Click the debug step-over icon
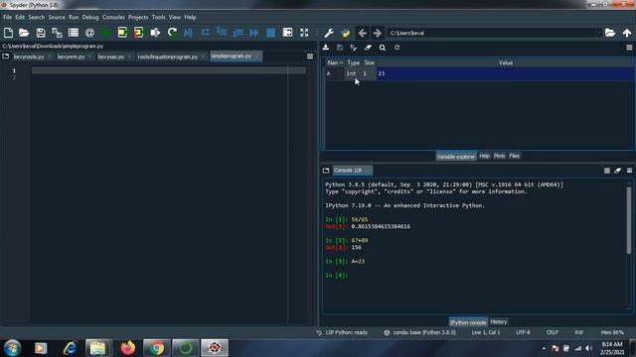The height and width of the screenshot is (357, 636). (206, 33)
